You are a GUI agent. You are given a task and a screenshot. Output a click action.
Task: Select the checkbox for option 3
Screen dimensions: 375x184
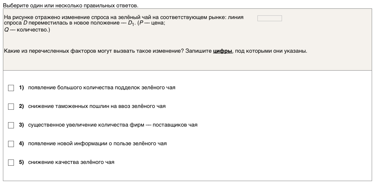point(11,125)
